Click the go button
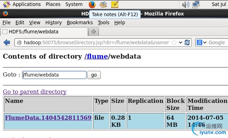Screen dimensions: 228x138 (x=94, y=75)
